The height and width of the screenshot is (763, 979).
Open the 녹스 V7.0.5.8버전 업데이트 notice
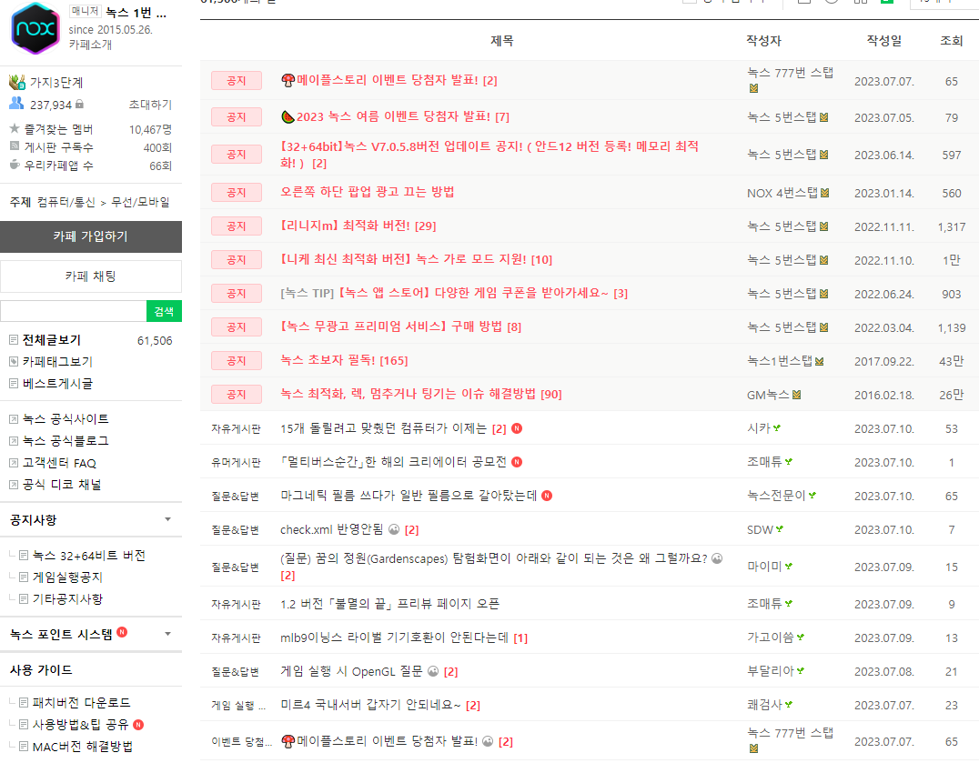pyautogui.click(x=489, y=154)
